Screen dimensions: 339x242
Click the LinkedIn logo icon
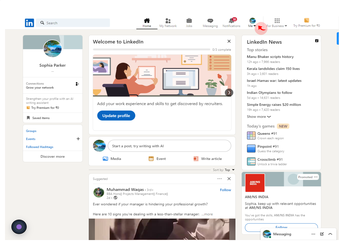tap(29, 23)
